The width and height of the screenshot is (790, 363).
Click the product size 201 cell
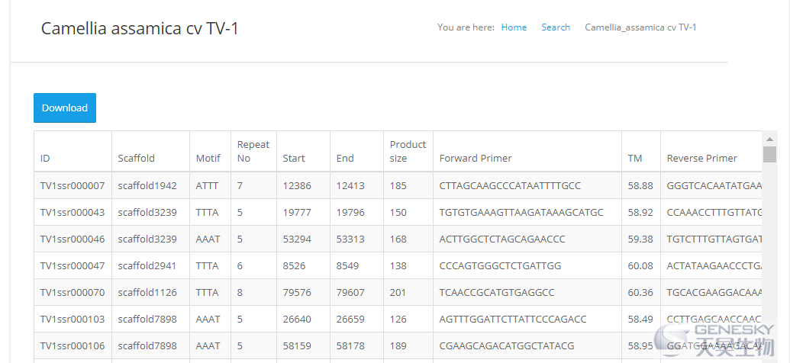[x=408, y=293]
